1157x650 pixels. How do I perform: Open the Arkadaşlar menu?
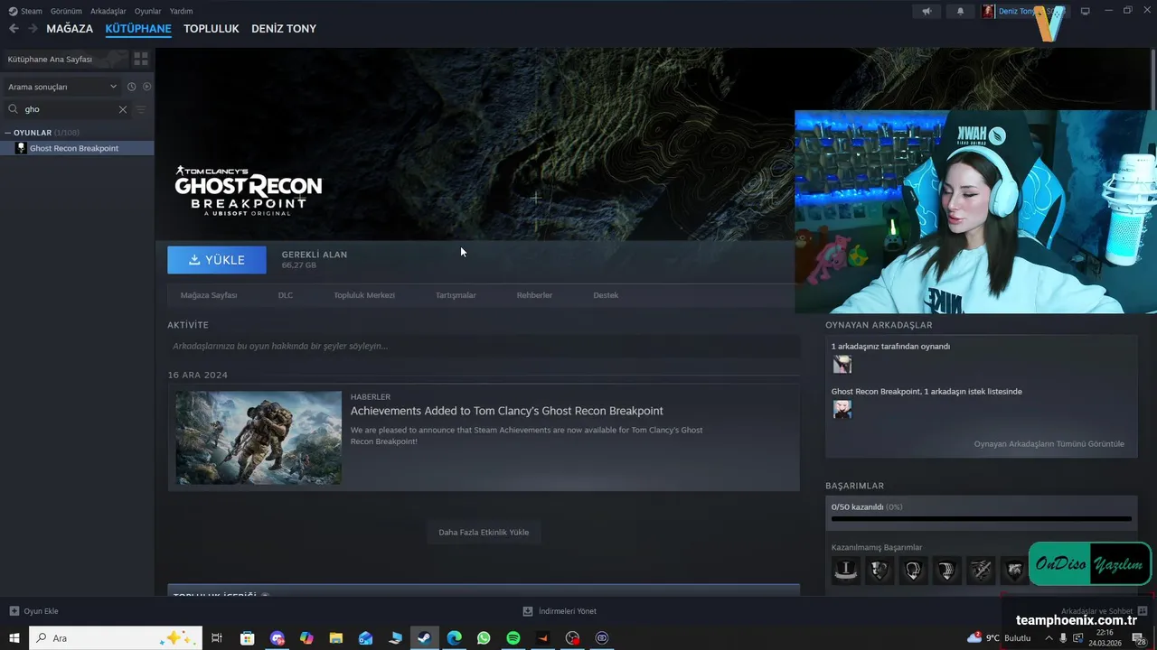coord(108,11)
